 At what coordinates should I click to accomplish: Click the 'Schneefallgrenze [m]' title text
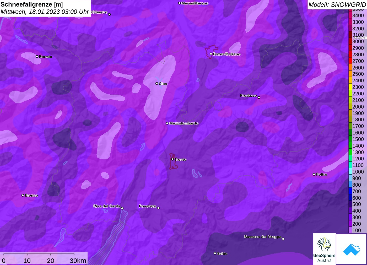32,4
